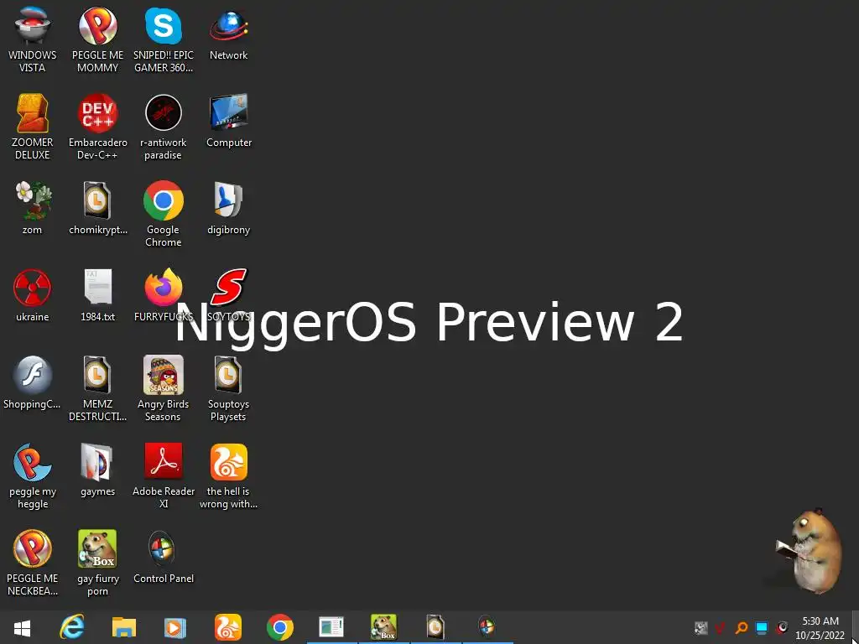
Task: Open the 1984.txt text file
Action: [x=97, y=294]
